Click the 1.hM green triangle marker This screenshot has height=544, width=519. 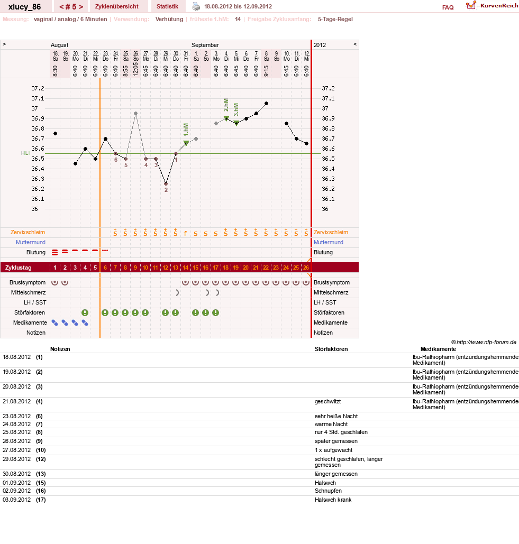coord(186,143)
